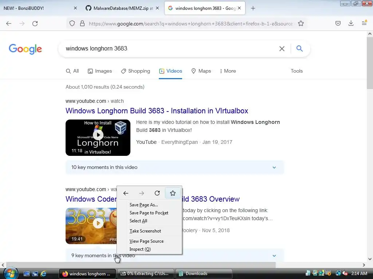373x279 pixels.
Task: Expand the More search filters menu
Action: (x=228, y=71)
